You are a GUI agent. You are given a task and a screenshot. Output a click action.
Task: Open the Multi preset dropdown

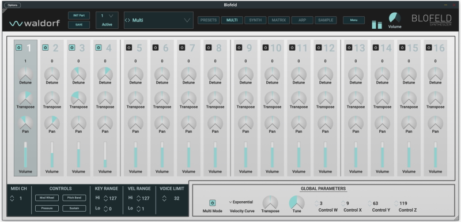point(159,20)
